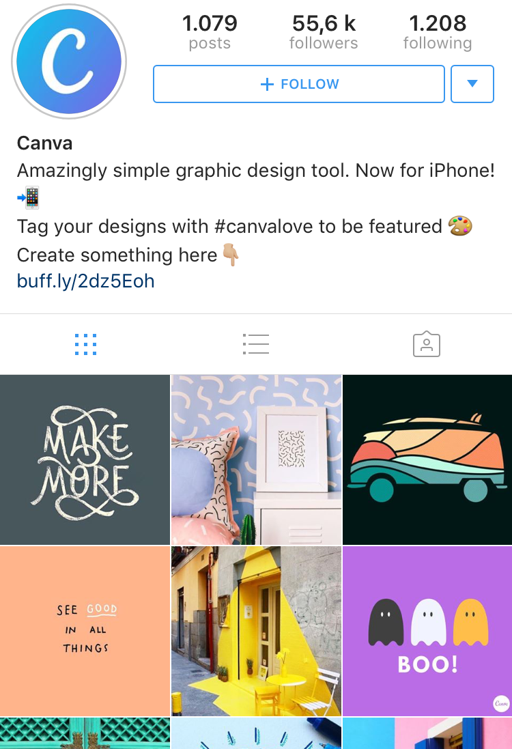Viewport: 512px width, 749px height.
Task: Open the See Good In All Things post
Action: coord(85,631)
